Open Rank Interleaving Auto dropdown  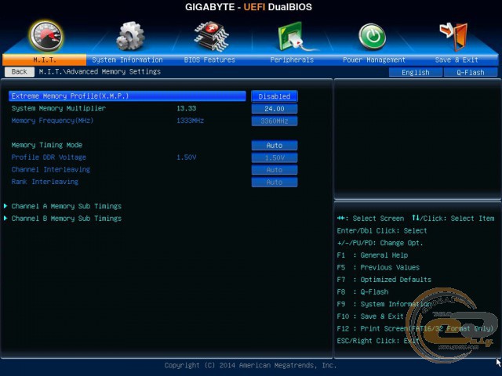pyautogui.click(x=275, y=182)
